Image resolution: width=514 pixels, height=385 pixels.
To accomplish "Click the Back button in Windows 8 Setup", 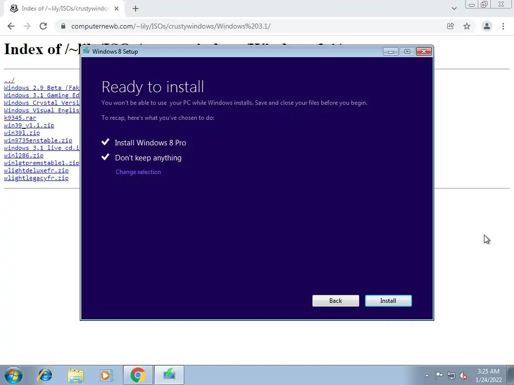I will point(335,301).
